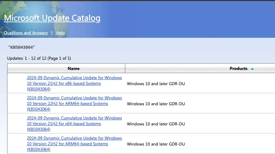
Task: Open the Questions and Answers page
Action: tap(26, 33)
